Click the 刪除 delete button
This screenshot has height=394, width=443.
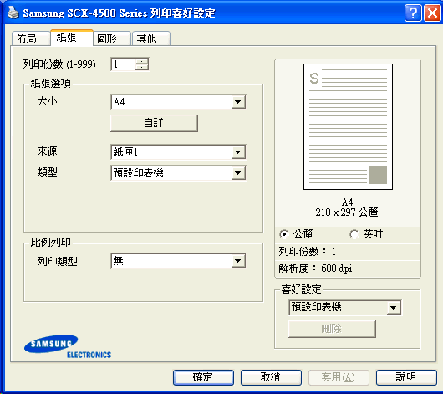[332, 329]
